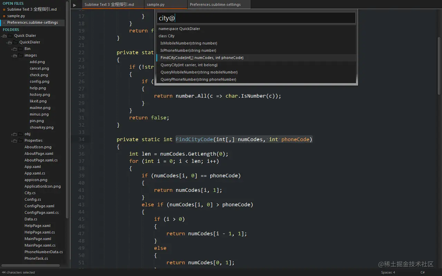Click the sidebar's horizontal scrollbar thumb
Image resolution: width=442 pixels, height=276 pixels.
[x=30, y=266]
